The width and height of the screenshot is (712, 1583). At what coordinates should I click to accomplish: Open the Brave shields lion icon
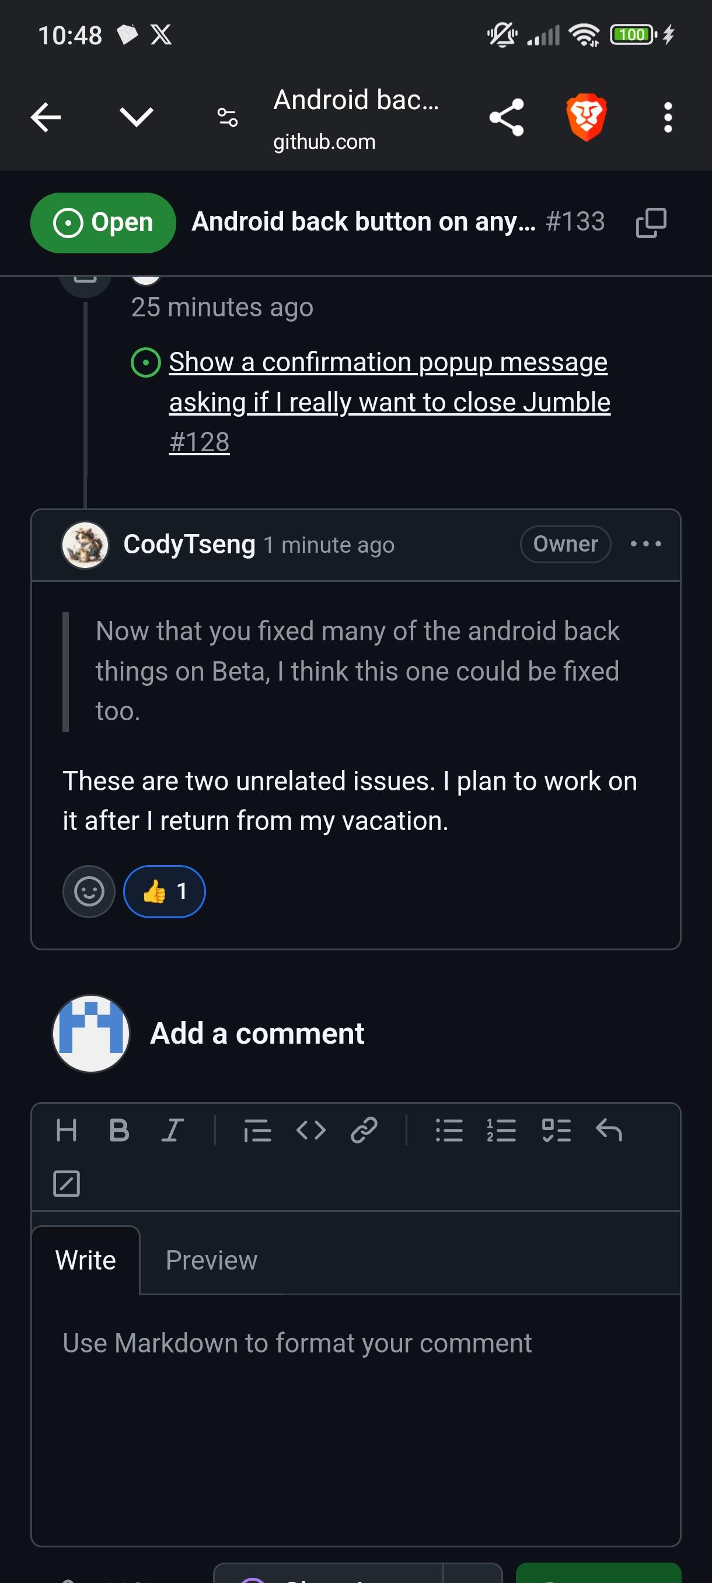(586, 117)
